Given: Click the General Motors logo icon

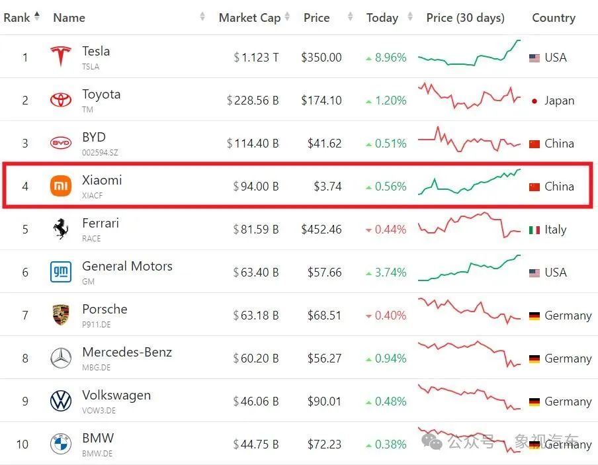Looking at the screenshot, I should coord(61,272).
